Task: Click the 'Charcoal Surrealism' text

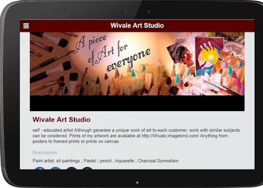Action: pyautogui.click(x=158, y=161)
